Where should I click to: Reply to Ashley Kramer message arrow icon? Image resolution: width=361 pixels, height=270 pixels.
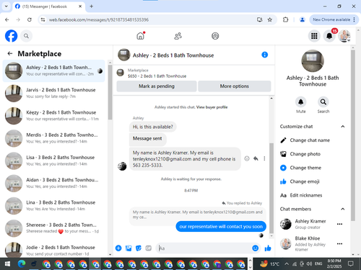[256, 158]
